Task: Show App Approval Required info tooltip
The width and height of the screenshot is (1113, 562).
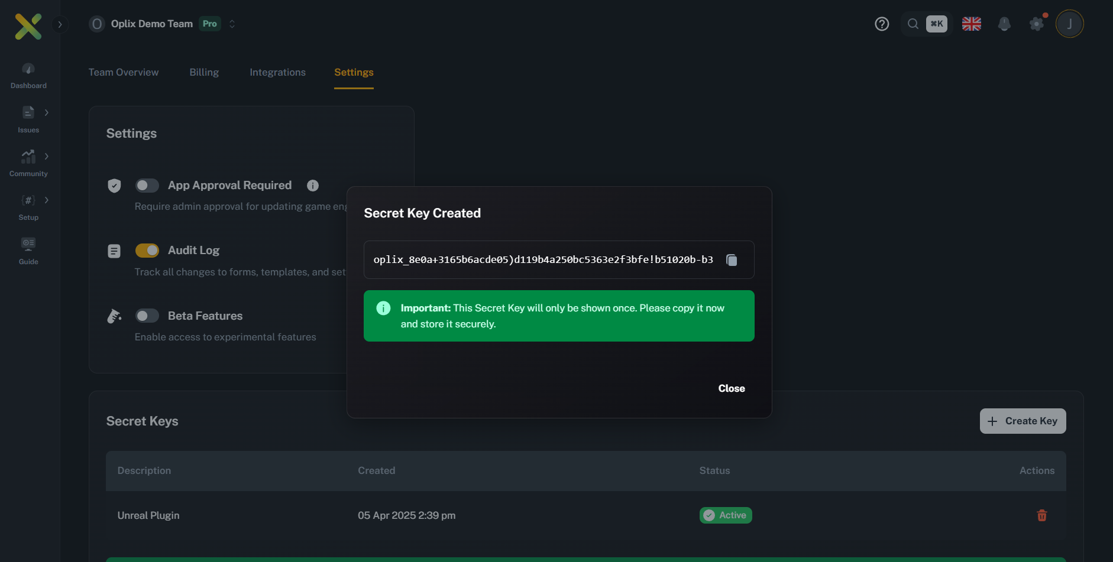Action: coord(313,186)
